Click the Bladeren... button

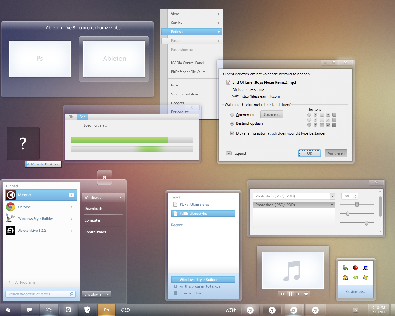click(x=272, y=114)
